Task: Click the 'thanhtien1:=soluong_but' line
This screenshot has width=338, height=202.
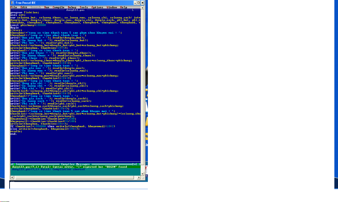Action: [64, 45]
